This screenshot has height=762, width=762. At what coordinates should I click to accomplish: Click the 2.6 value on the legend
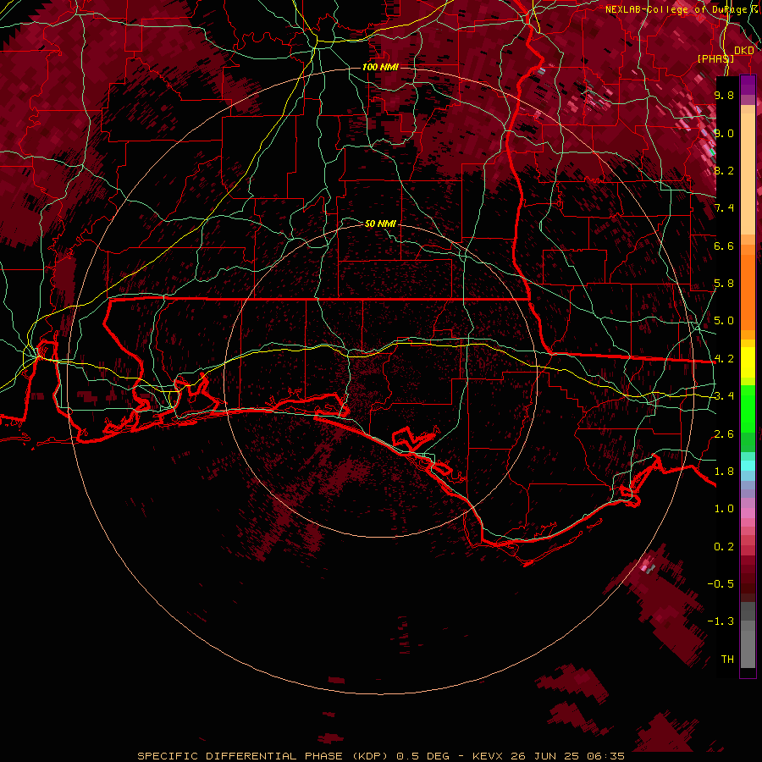[724, 434]
